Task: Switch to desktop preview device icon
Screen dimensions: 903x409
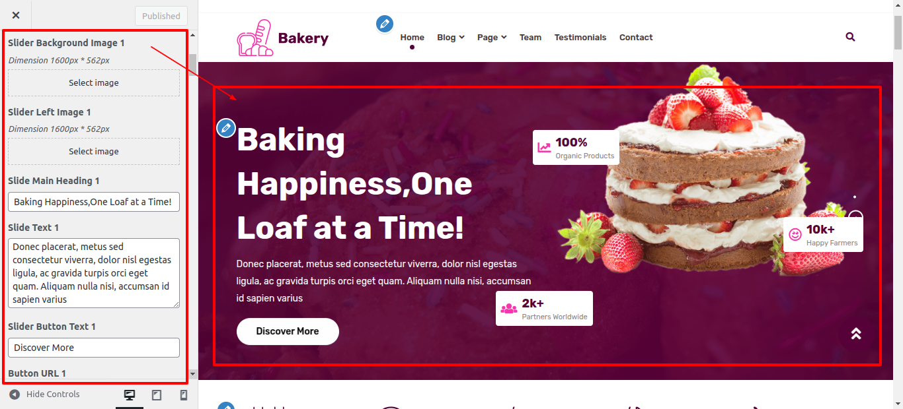Action: 130,394
